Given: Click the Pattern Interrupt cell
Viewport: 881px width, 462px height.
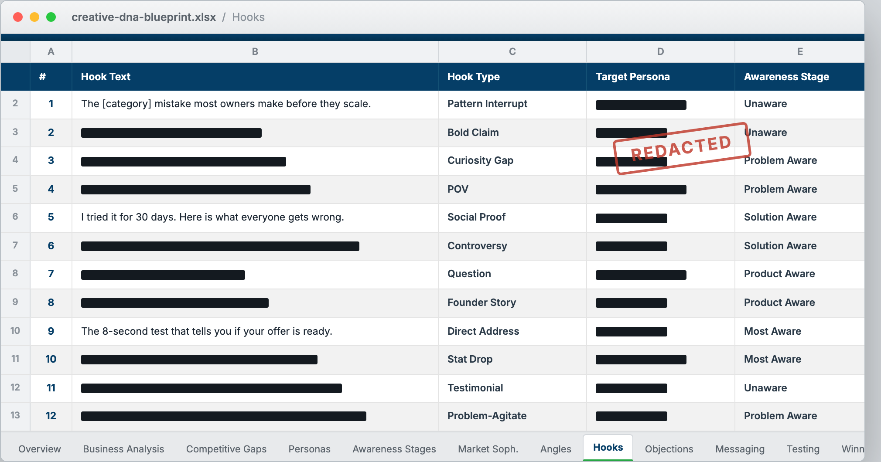Looking at the screenshot, I should [x=512, y=104].
